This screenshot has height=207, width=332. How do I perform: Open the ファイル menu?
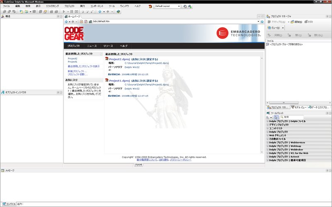tap(6, 6)
